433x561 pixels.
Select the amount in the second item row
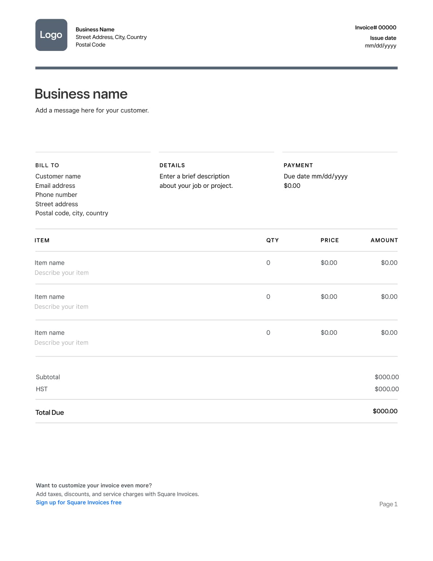[x=389, y=297]
